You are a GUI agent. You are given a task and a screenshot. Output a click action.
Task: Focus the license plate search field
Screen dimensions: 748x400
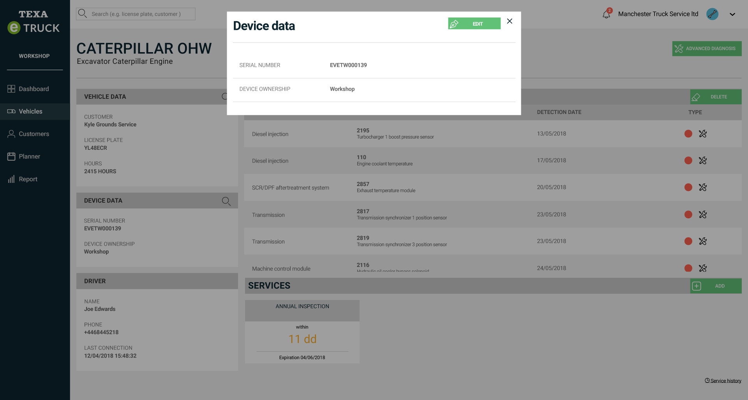point(136,14)
